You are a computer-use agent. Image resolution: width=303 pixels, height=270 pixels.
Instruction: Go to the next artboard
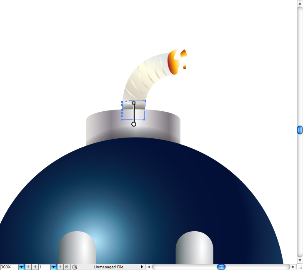(x=60, y=267)
